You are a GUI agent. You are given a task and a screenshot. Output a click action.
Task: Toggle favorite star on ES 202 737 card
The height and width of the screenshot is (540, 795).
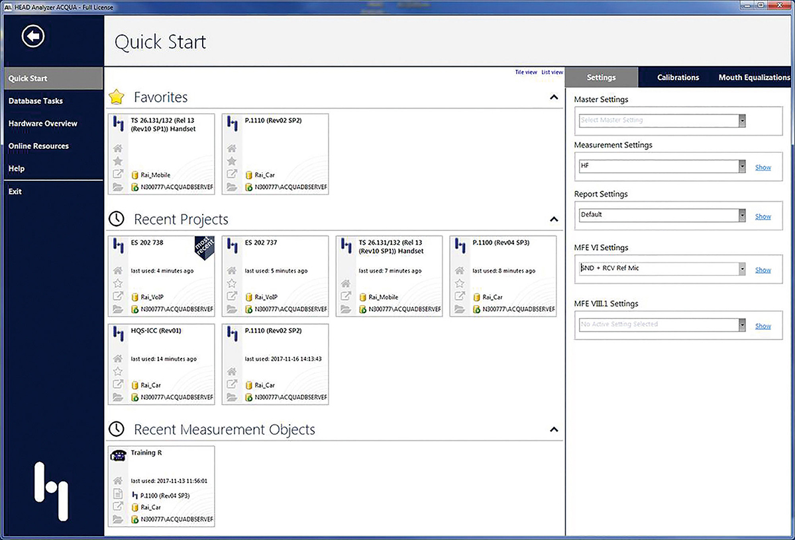click(232, 283)
